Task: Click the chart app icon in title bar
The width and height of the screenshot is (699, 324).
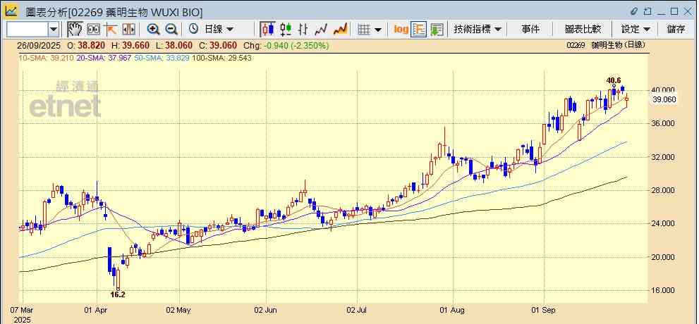Action: (x=11, y=11)
